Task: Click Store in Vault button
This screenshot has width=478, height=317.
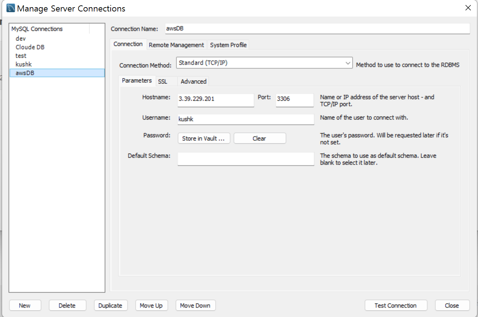Action: (x=204, y=139)
